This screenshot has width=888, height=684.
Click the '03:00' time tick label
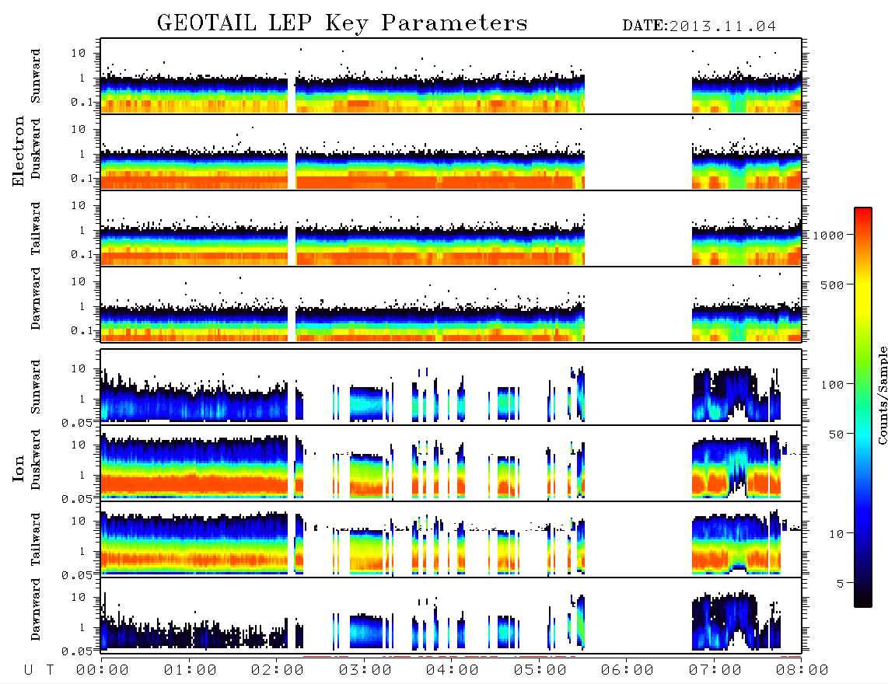pos(365,671)
